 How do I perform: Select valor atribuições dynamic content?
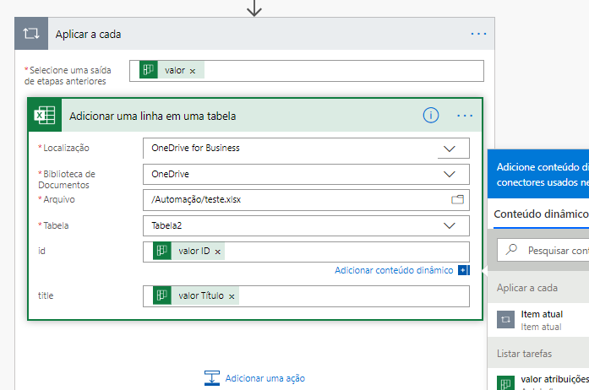[538, 380]
